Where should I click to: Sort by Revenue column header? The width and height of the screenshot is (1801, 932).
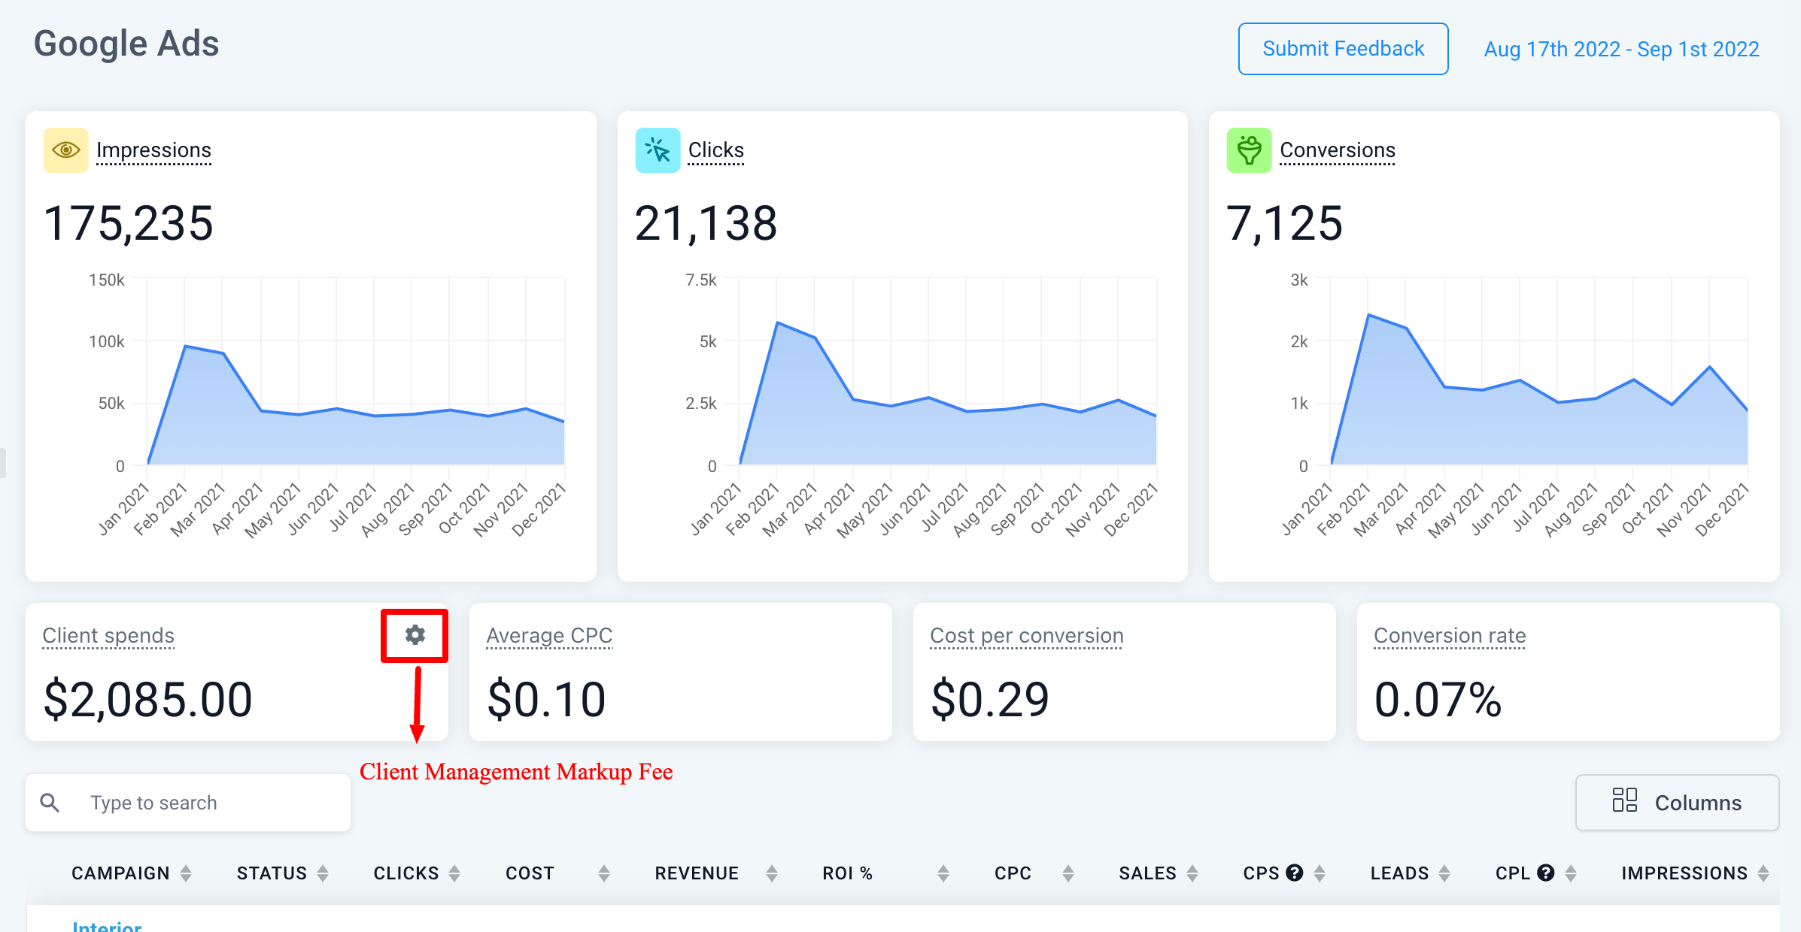(x=697, y=873)
